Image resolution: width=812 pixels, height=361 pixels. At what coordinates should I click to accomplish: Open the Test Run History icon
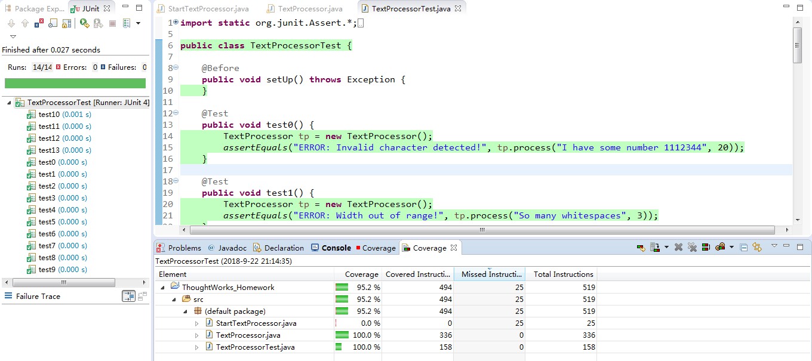(x=126, y=23)
